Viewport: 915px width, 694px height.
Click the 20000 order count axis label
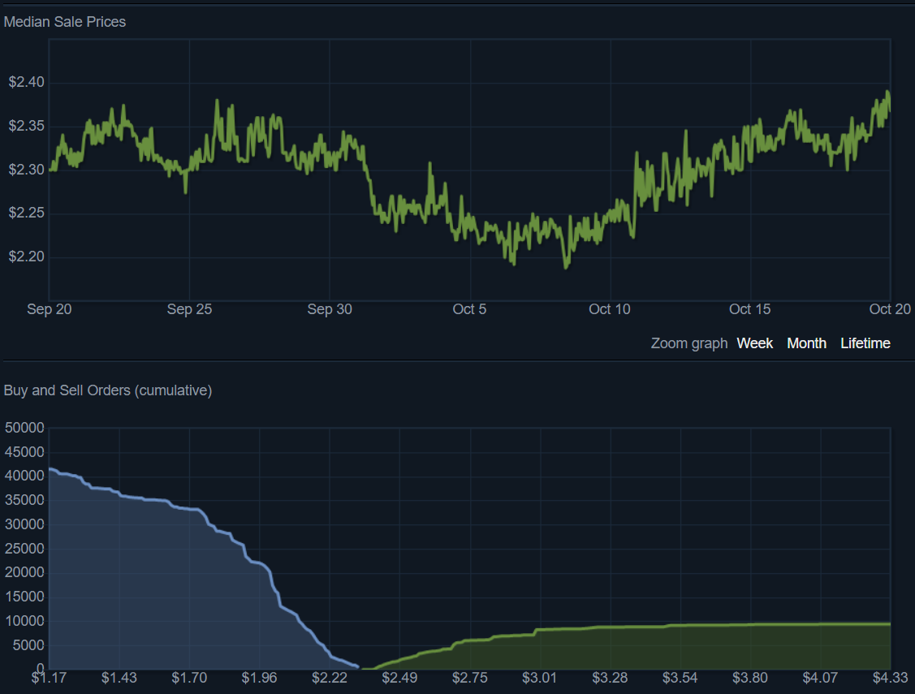[x=24, y=573]
